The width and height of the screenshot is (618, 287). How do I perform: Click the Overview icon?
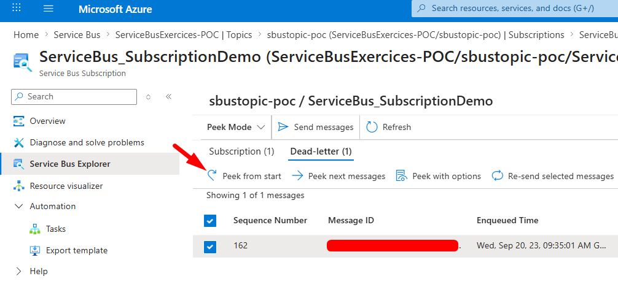pos(19,121)
